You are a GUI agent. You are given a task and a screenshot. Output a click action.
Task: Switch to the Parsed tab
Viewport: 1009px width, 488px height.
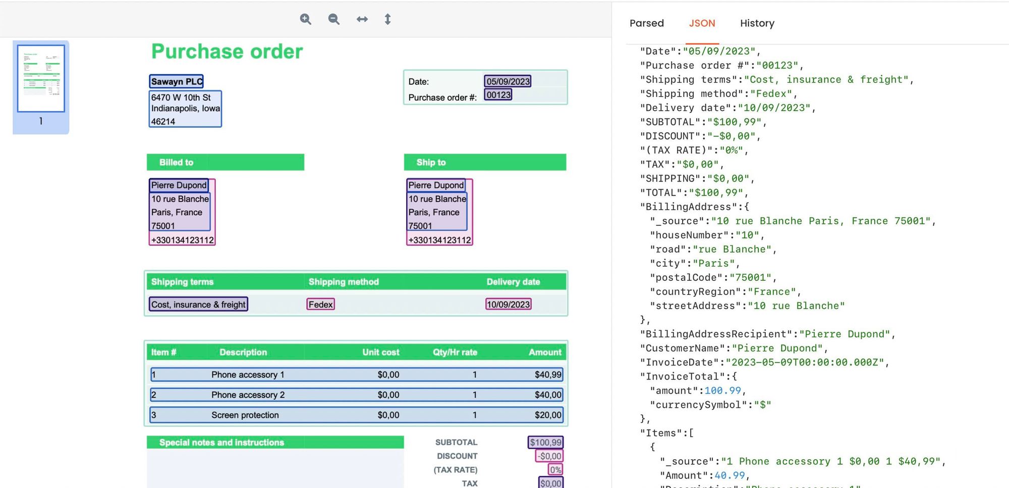coord(646,23)
